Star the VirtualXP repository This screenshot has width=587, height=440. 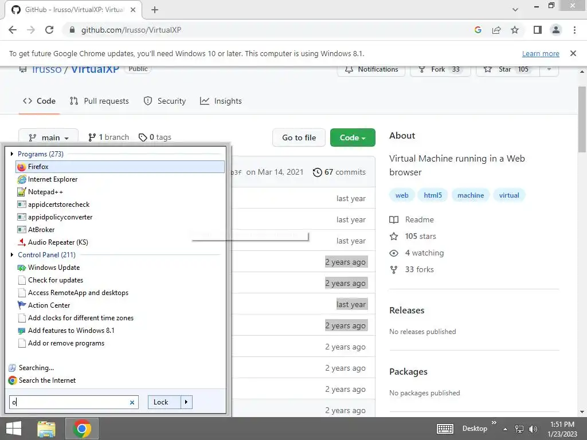(x=508, y=69)
